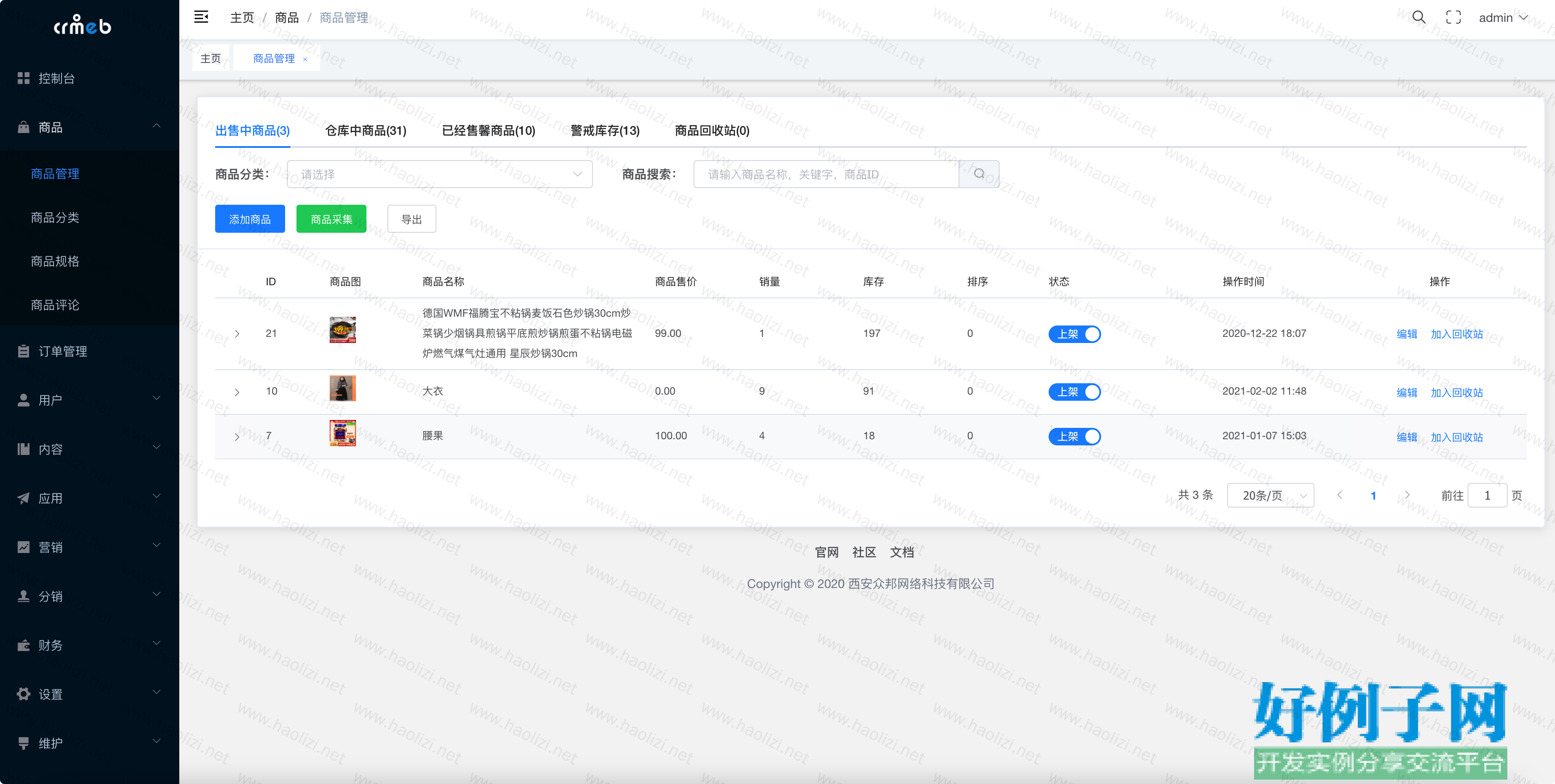Open 订单管理 in the sidebar
1555x784 pixels.
coord(63,351)
